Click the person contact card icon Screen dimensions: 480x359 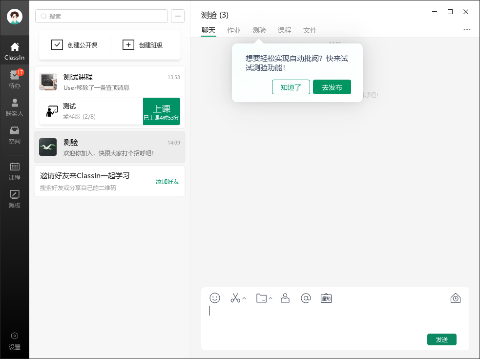pyautogui.click(x=285, y=298)
